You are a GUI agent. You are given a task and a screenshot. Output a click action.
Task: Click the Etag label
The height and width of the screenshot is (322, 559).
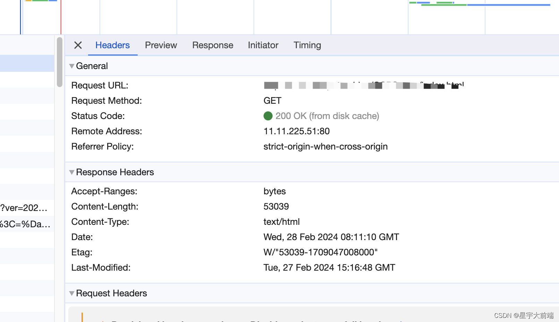point(82,252)
